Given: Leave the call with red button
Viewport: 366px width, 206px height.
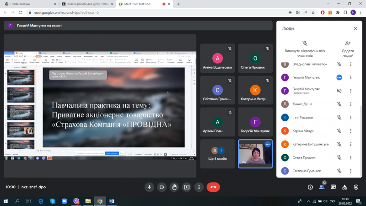Looking at the screenshot, I should (213, 187).
